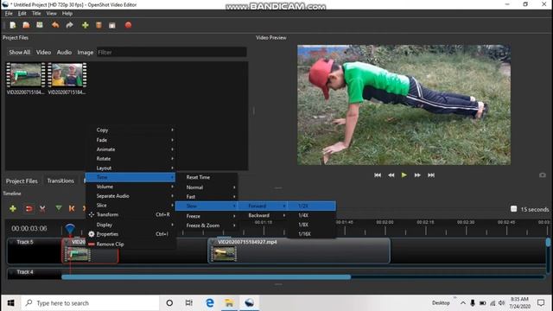Jump to previous marker in timeline toolbar
Image resolution: width=553 pixels, height=311 pixels.
[72, 208]
